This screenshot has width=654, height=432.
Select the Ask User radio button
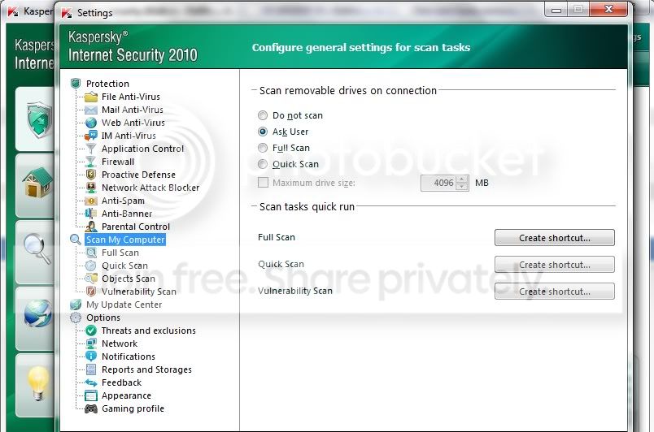click(x=263, y=132)
